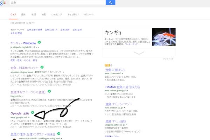Click related keyword 金魚の飼い方
This screenshot has width=210, height=140.
click(51, 30)
